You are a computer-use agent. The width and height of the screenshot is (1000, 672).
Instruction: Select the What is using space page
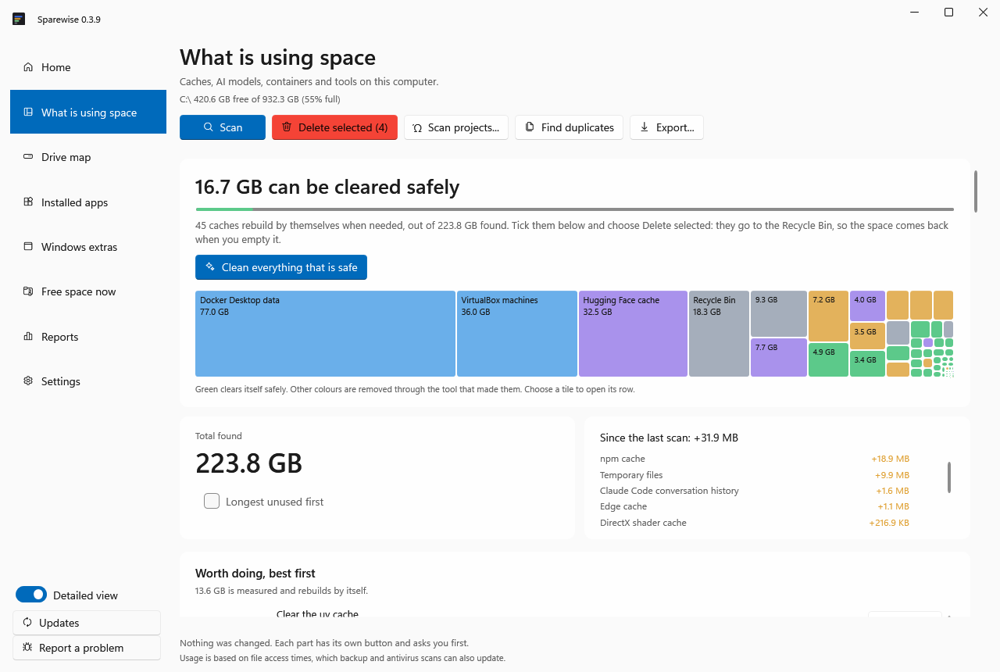point(88,113)
